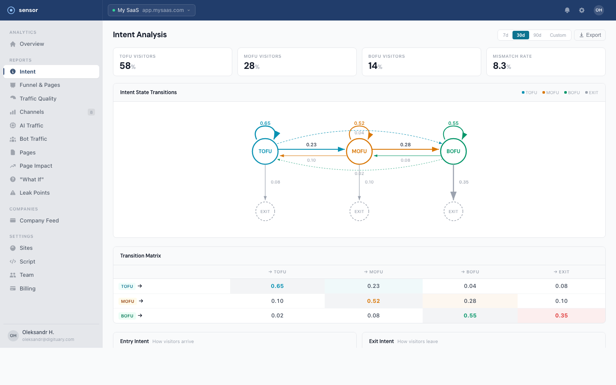Open the Traffic Quality report
The image size is (616, 385).
[x=38, y=98]
